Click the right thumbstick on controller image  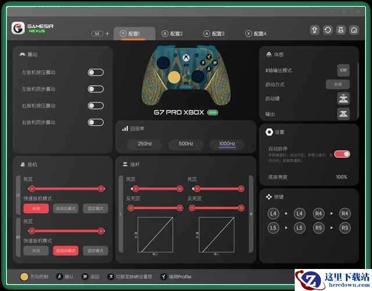point(198,76)
